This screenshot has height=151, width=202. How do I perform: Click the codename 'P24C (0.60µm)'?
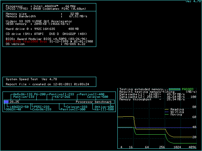(x=74, y=9)
